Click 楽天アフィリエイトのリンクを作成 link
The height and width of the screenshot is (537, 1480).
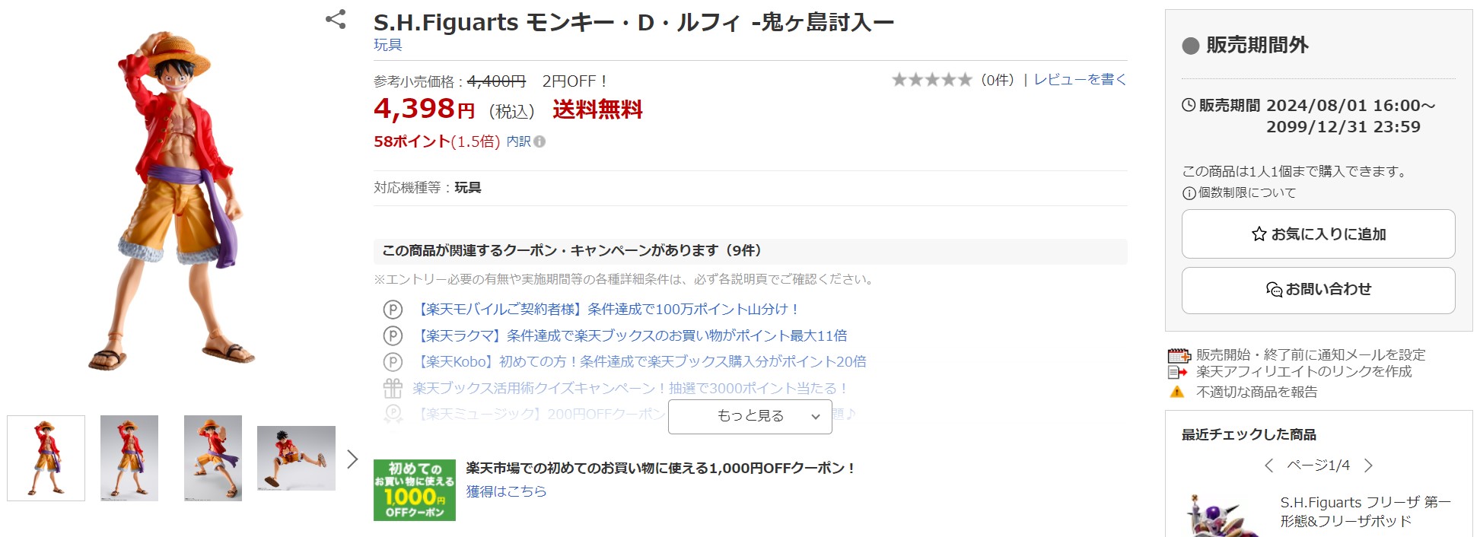click(1303, 371)
